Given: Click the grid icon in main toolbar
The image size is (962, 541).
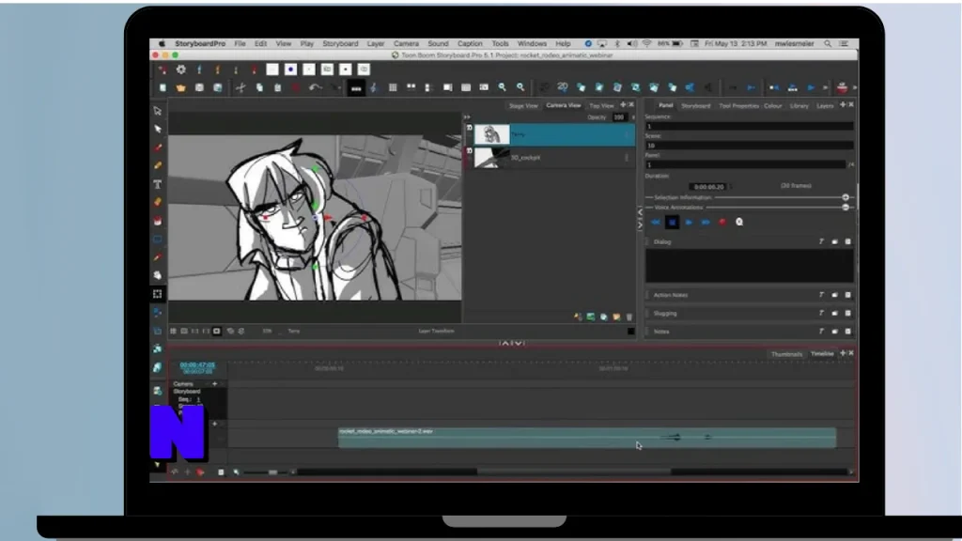Looking at the screenshot, I should click(393, 87).
